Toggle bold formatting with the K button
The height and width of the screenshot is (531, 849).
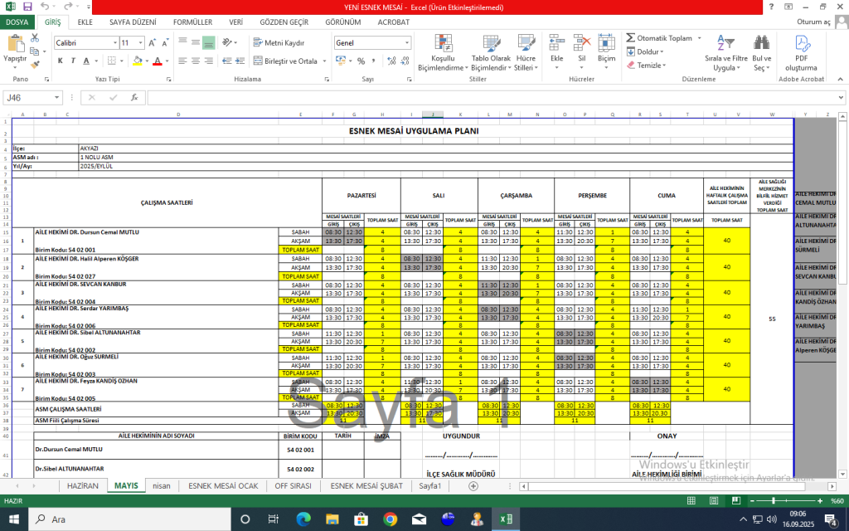(x=61, y=61)
